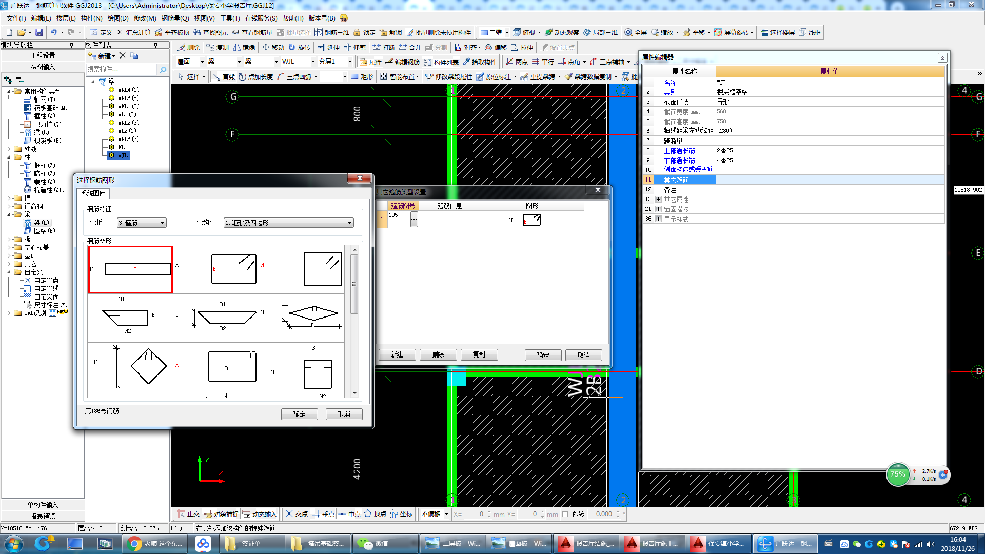Expand 锚固搭接 in property editor

click(x=658, y=209)
